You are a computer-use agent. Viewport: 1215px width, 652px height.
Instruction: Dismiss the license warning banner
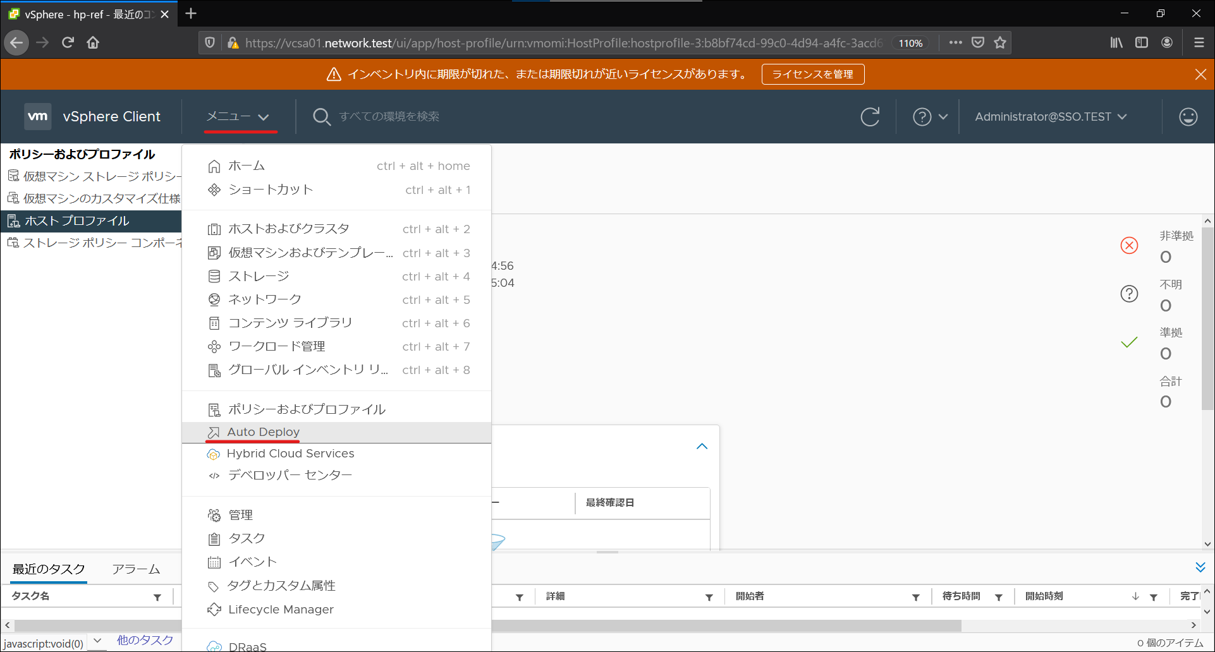pos(1200,75)
